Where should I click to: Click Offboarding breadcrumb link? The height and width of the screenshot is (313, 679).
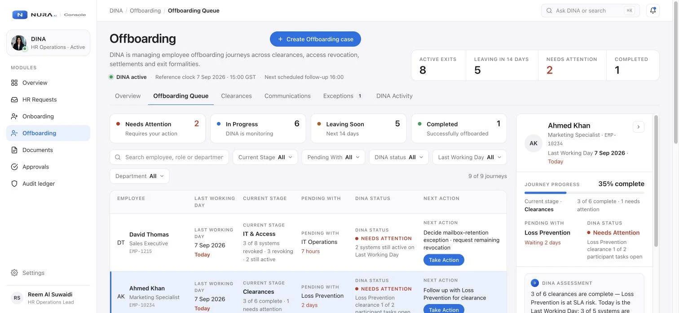(x=145, y=11)
